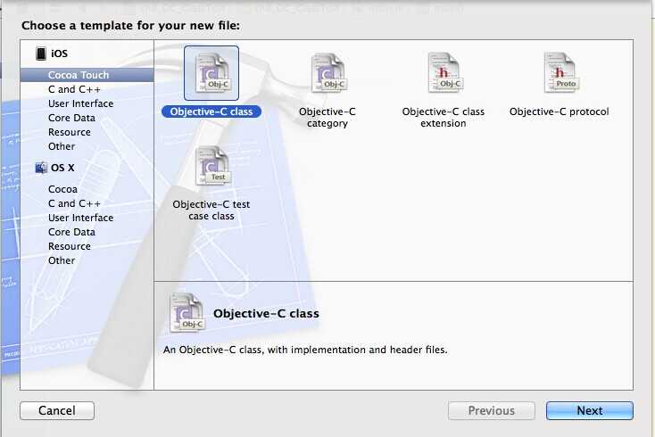Click the 'Objective-C test case class' label
655x437 pixels.
point(211,210)
